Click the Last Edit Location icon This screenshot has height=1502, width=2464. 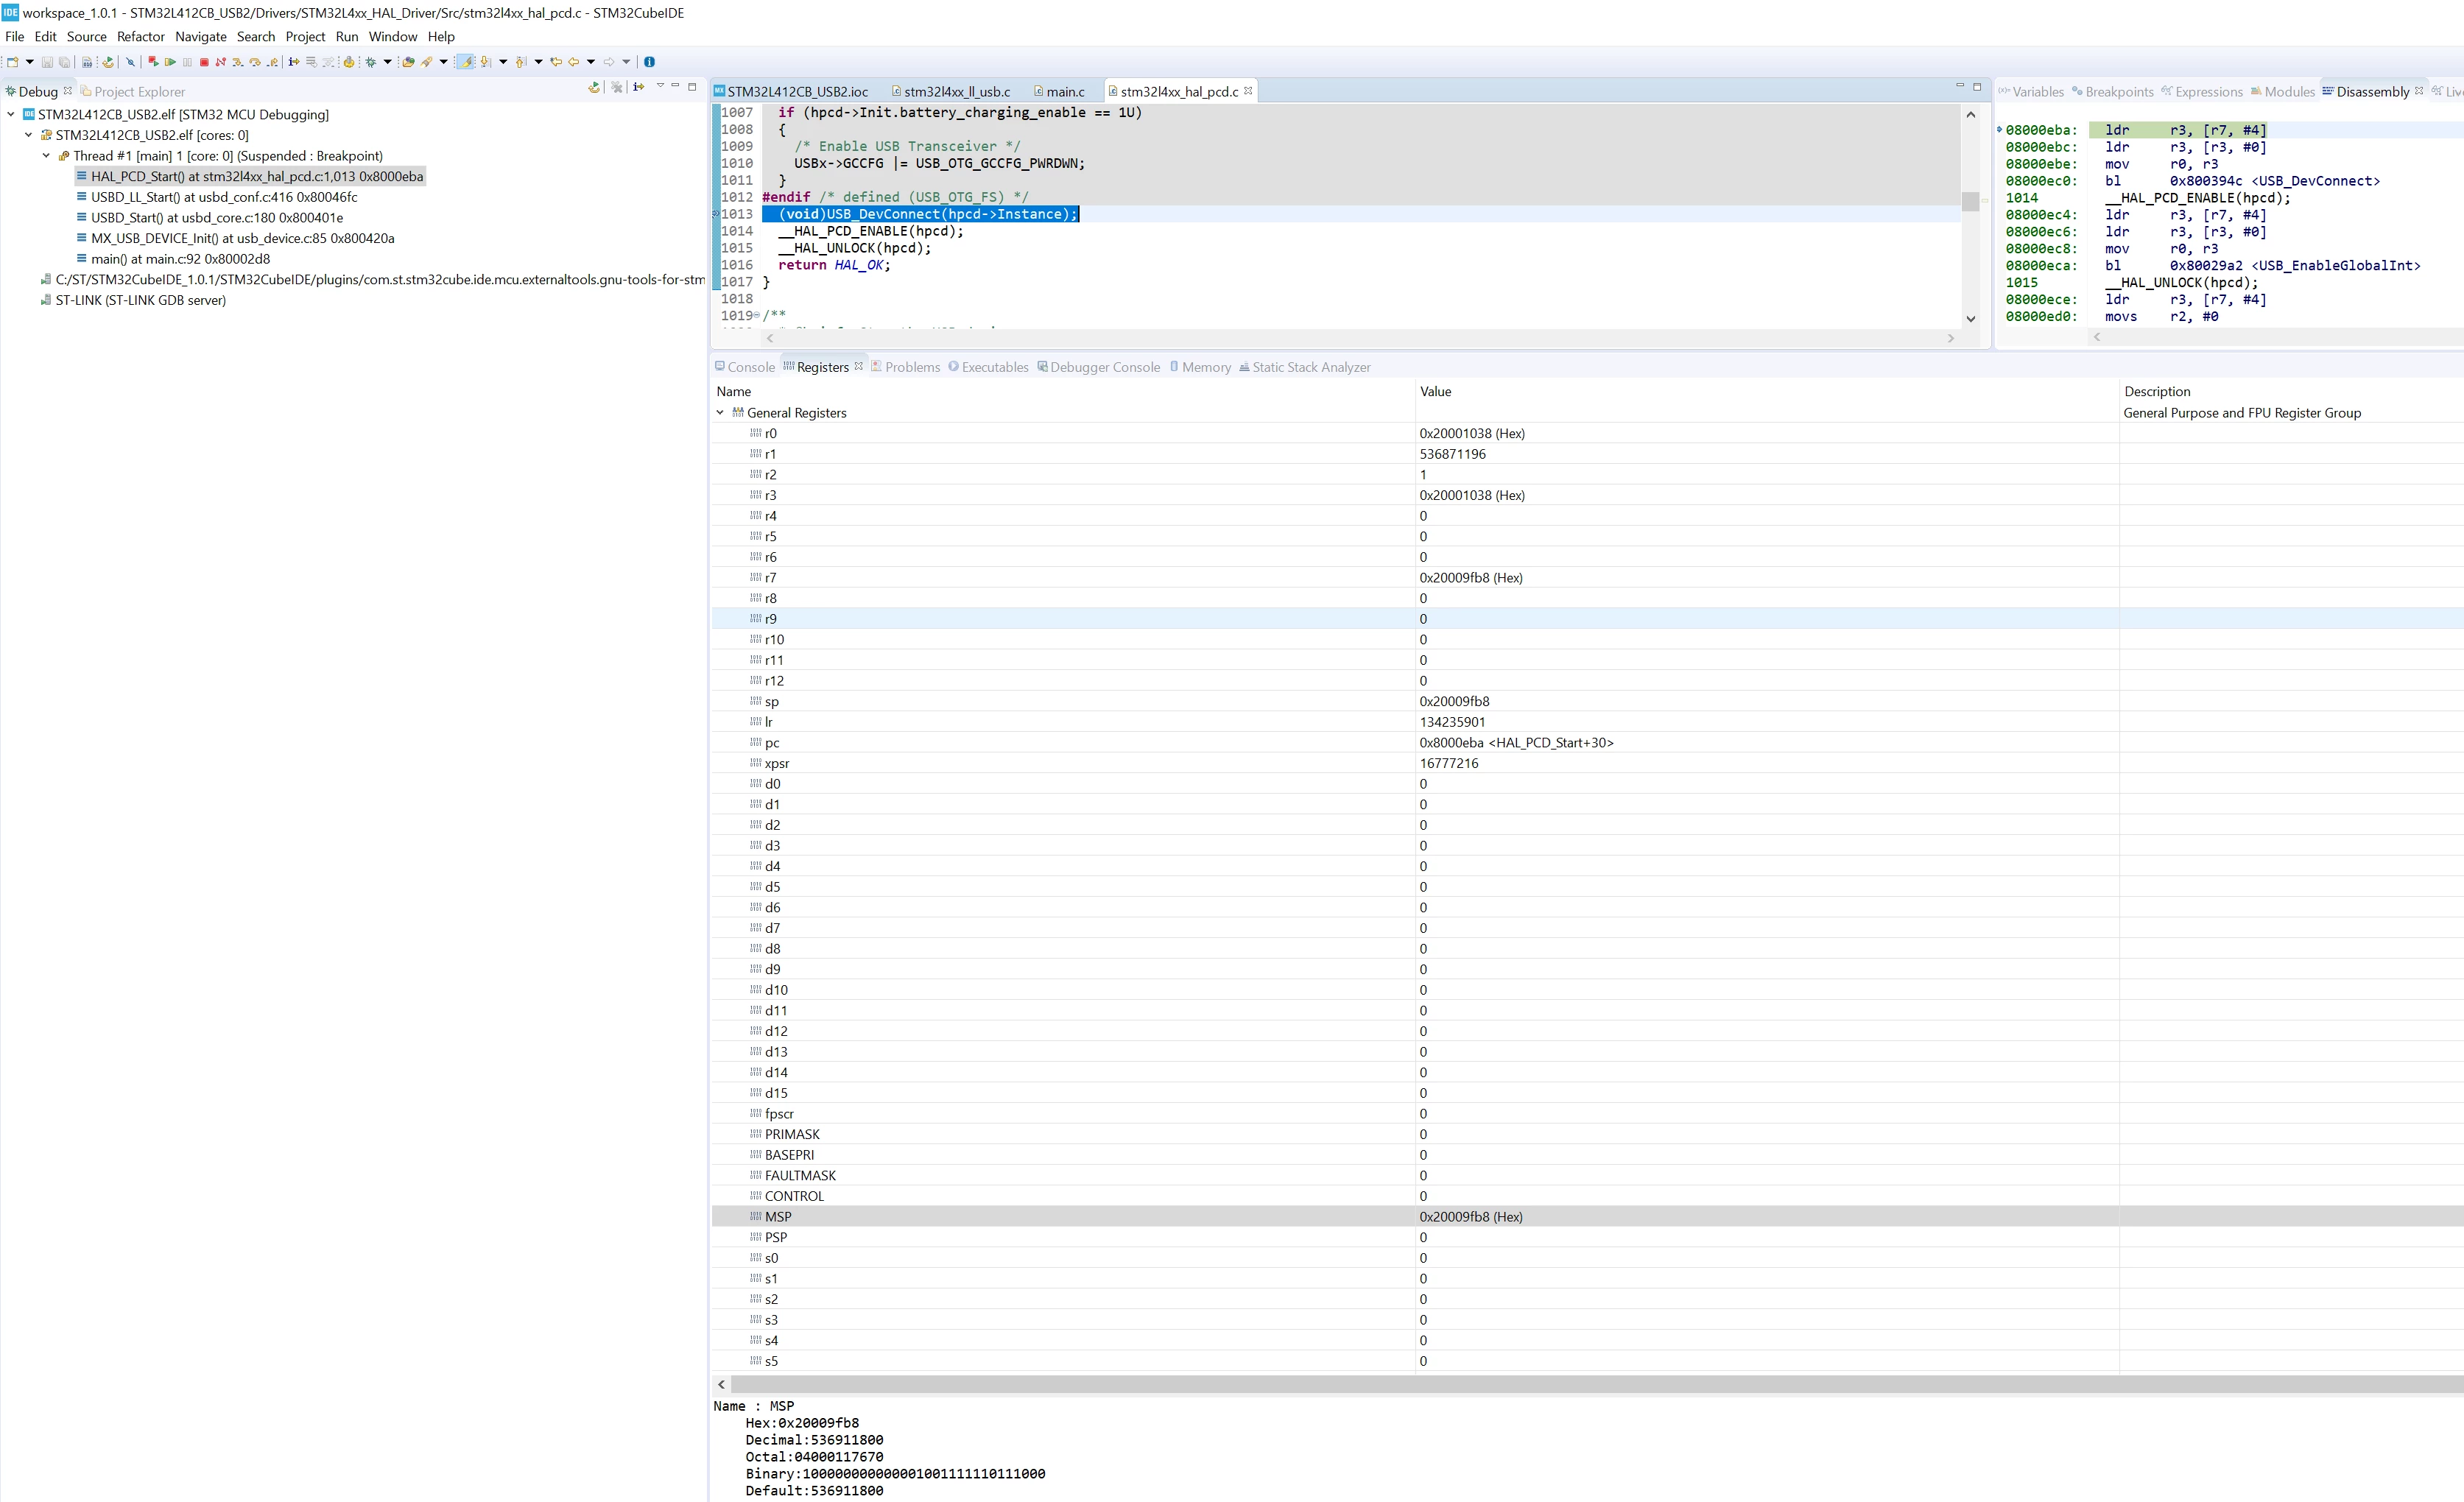pos(556,62)
